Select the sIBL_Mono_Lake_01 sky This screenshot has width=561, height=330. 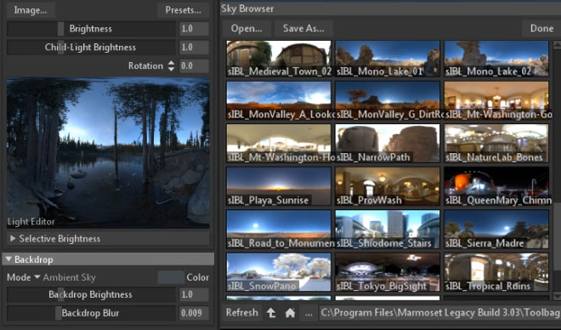coord(388,59)
